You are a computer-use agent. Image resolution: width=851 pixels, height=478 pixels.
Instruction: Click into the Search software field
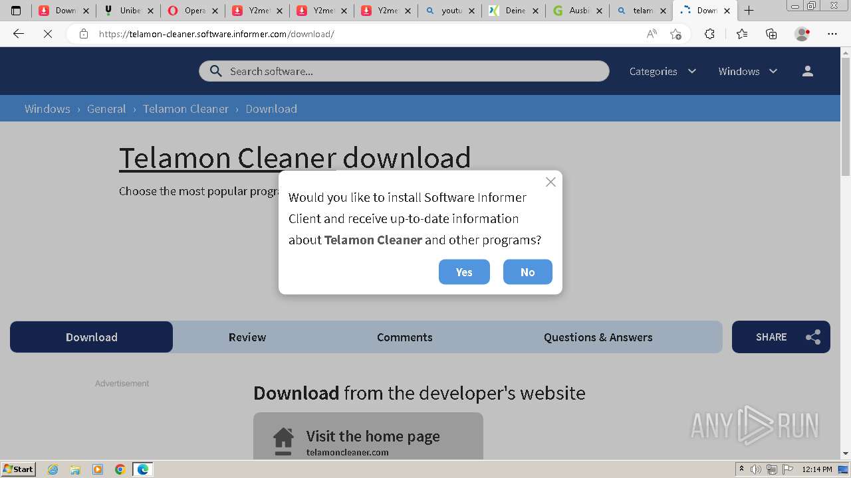[x=404, y=71]
